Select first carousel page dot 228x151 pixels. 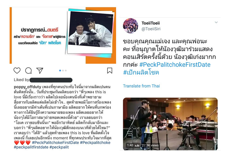(60, 71)
